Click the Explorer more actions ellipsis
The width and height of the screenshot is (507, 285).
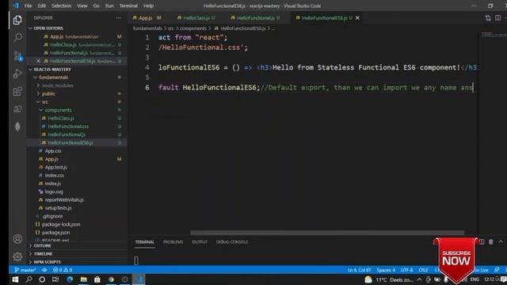(119, 18)
